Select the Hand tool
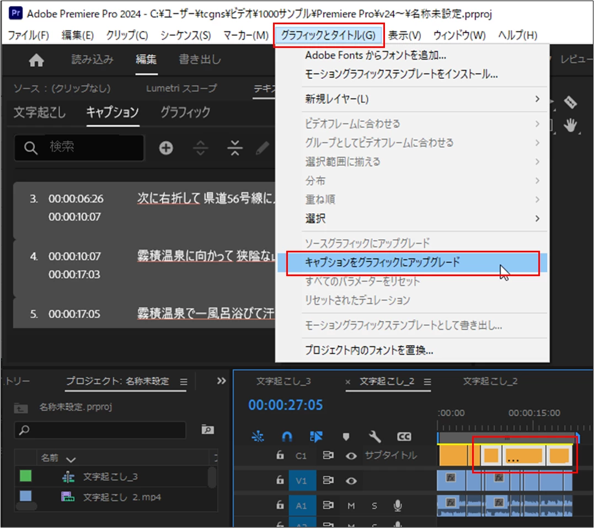This screenshot has height=528, width=594. click(x=570, y=125)
